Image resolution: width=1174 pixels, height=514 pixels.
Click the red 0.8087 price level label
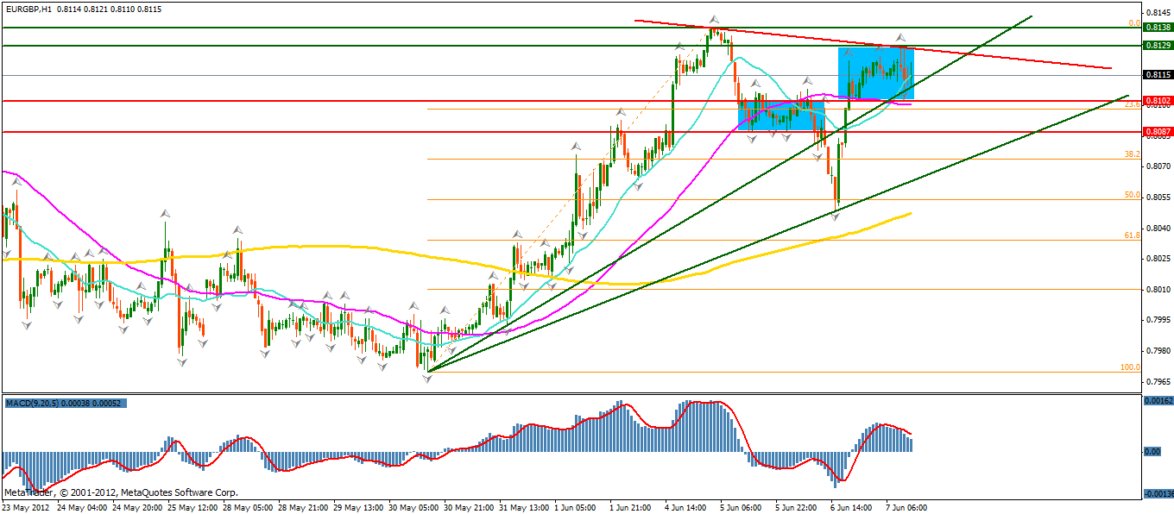(x=1156, y=132)
